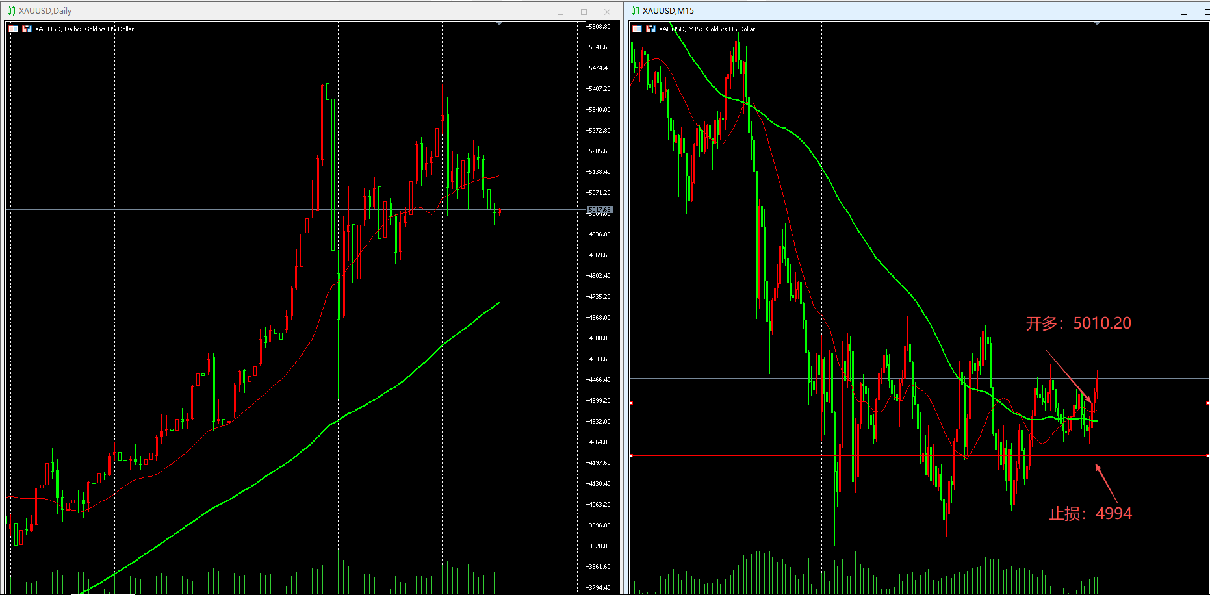Open Depth of Market icon in M15 chart

click(650, 29)
